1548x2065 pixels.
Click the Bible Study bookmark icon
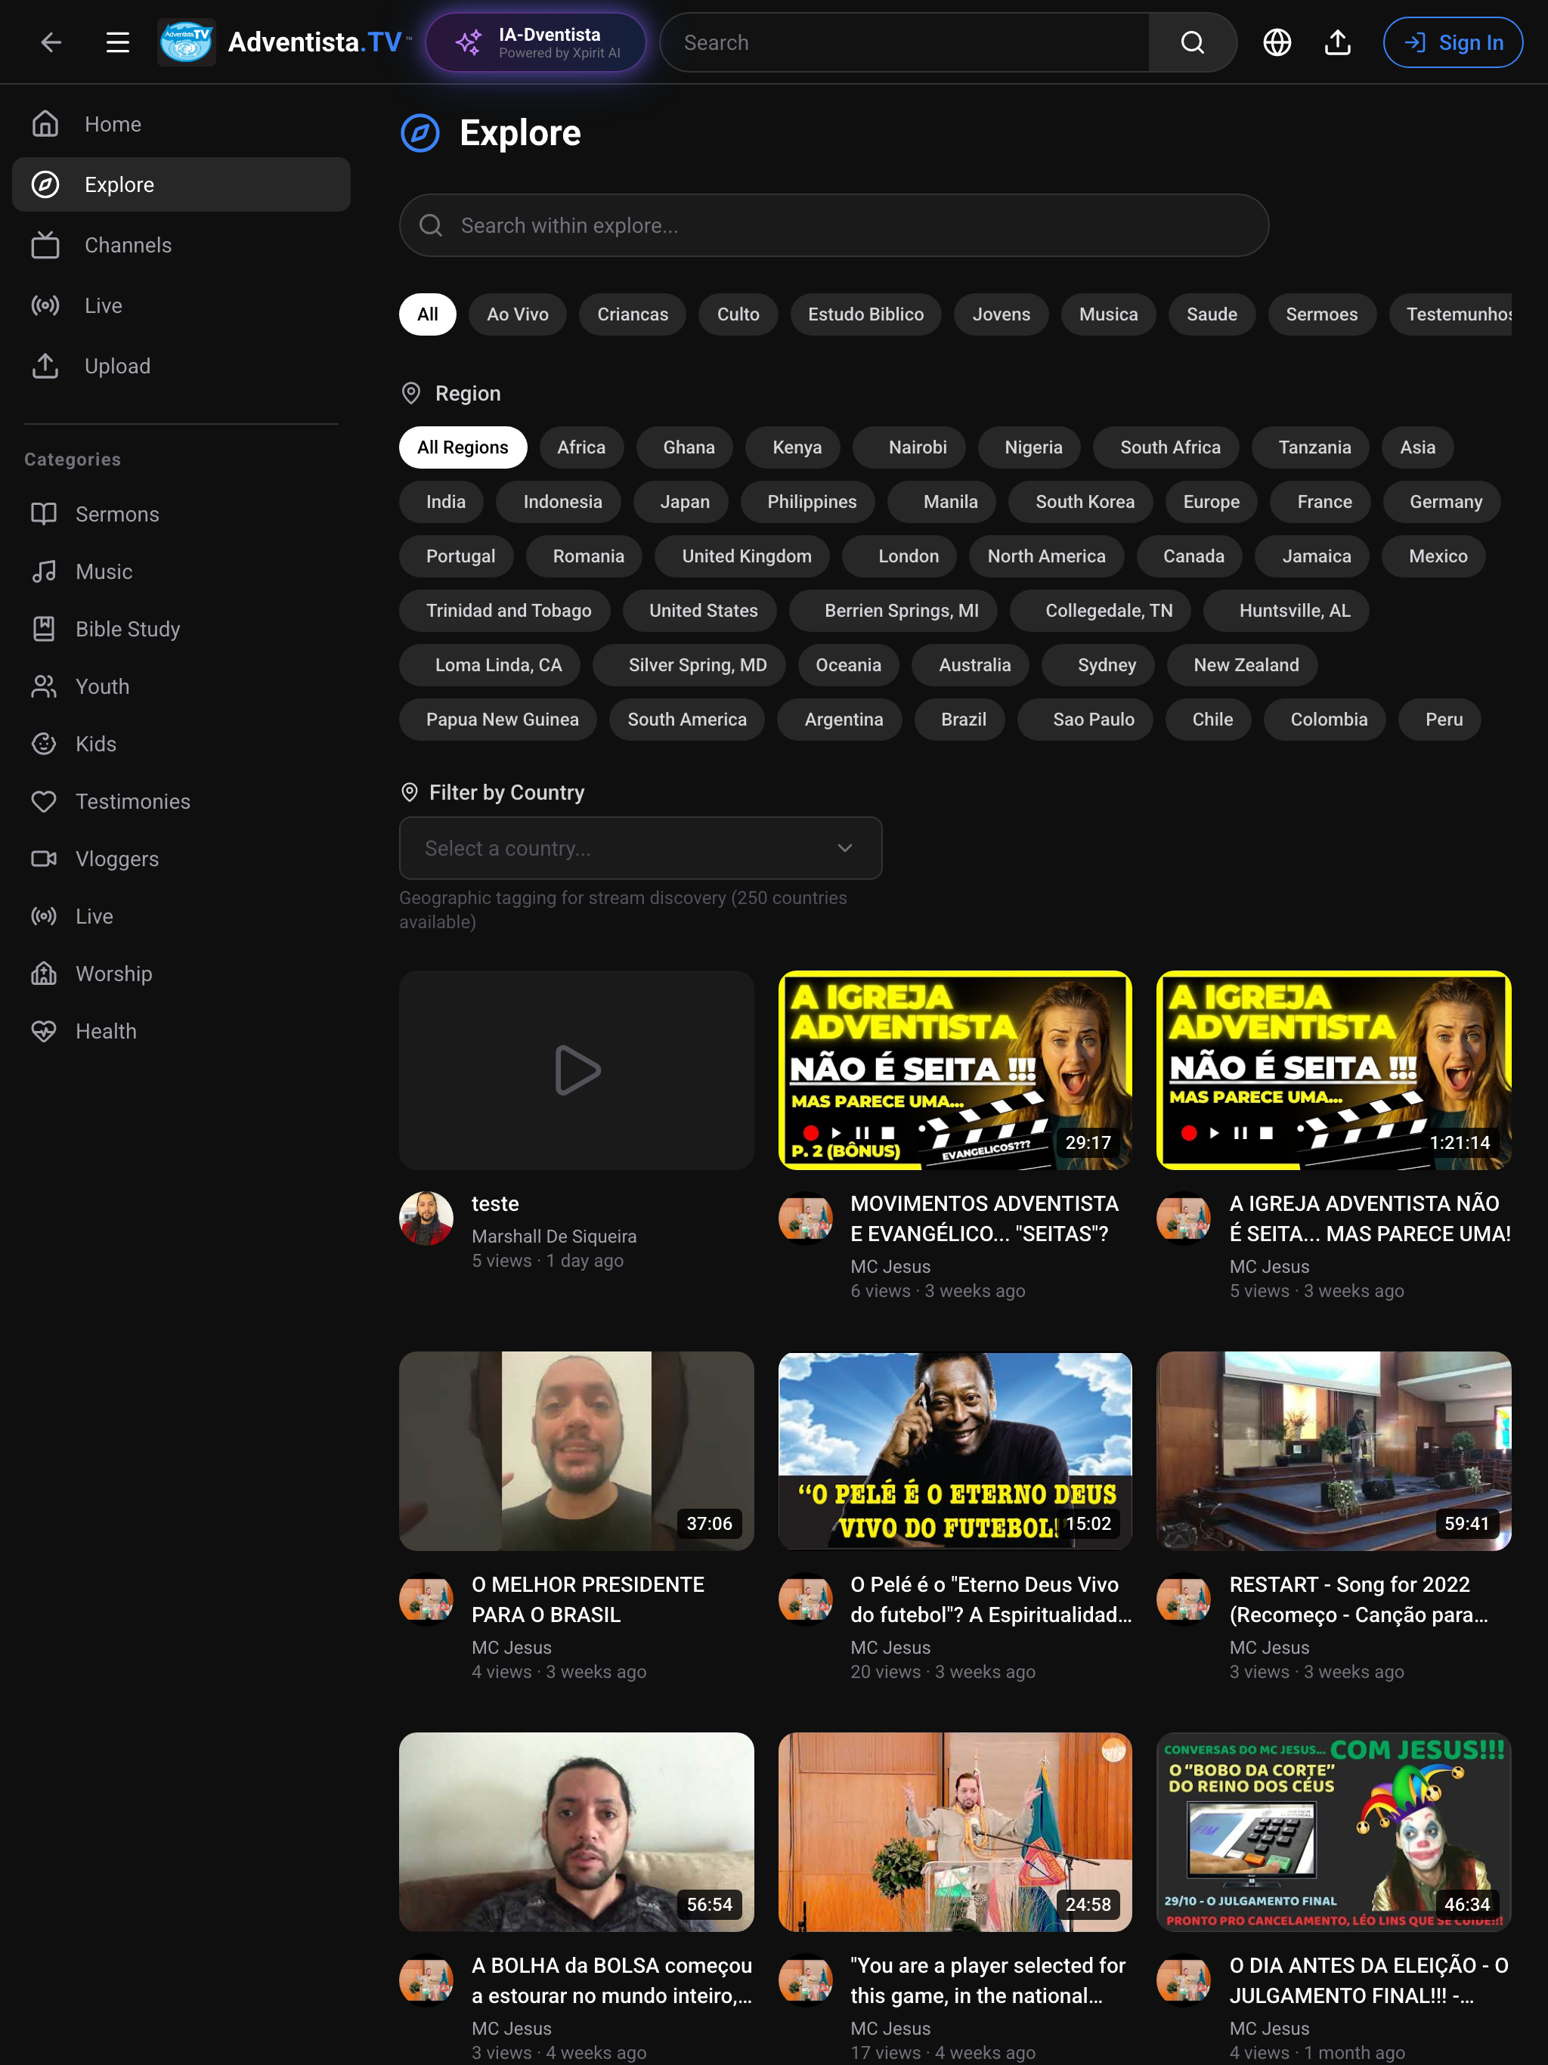pyautogui.click(x=44, y=629)
